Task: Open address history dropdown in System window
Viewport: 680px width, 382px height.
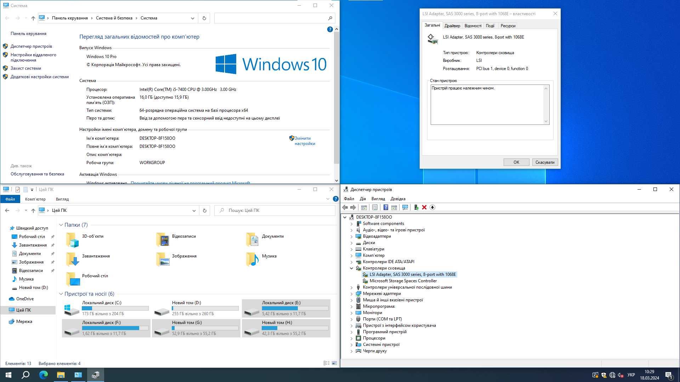Action: click(x=192, y=18)
